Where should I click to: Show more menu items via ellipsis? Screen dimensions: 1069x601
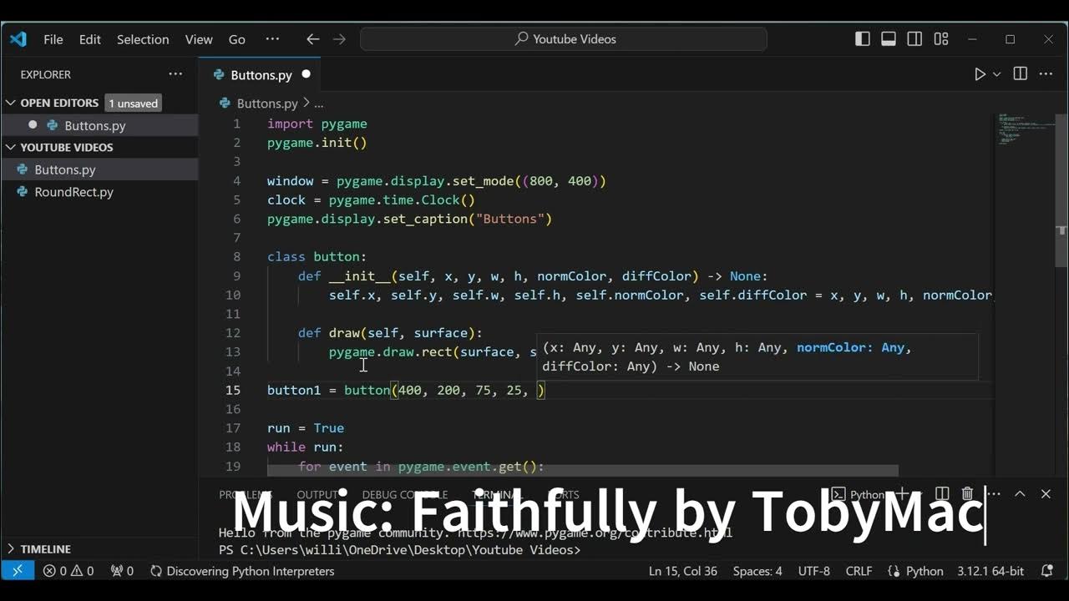(272, 39)
